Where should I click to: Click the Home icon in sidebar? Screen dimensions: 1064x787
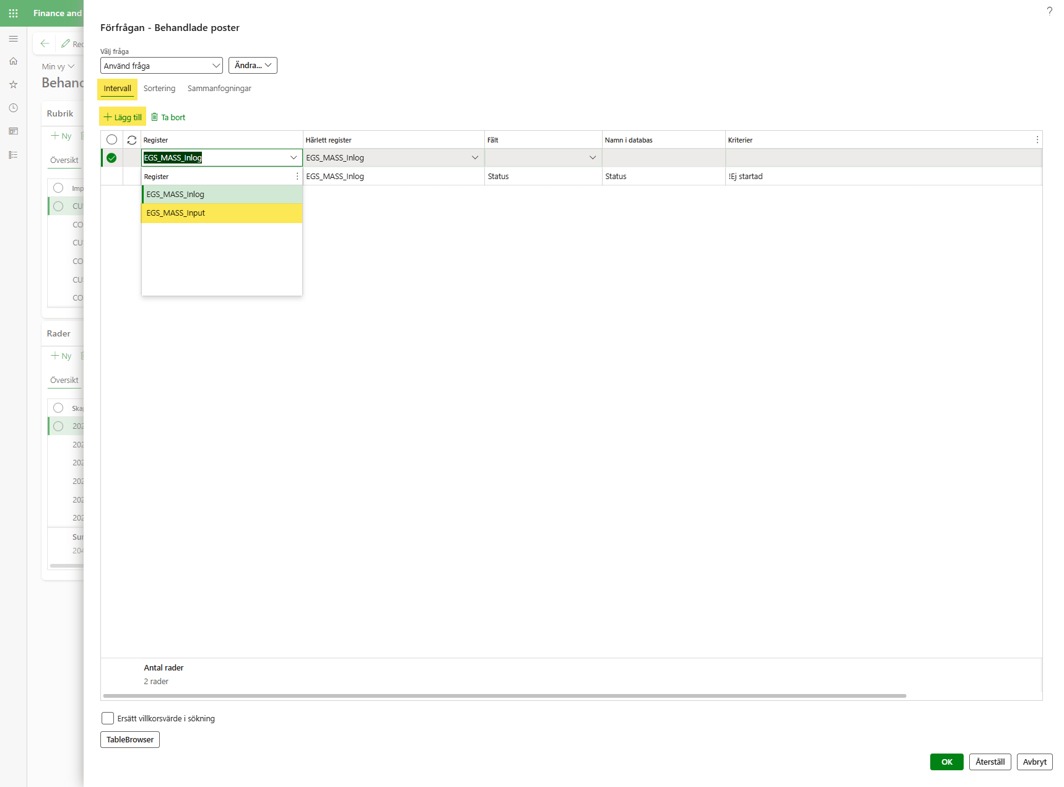click(13, 61)
